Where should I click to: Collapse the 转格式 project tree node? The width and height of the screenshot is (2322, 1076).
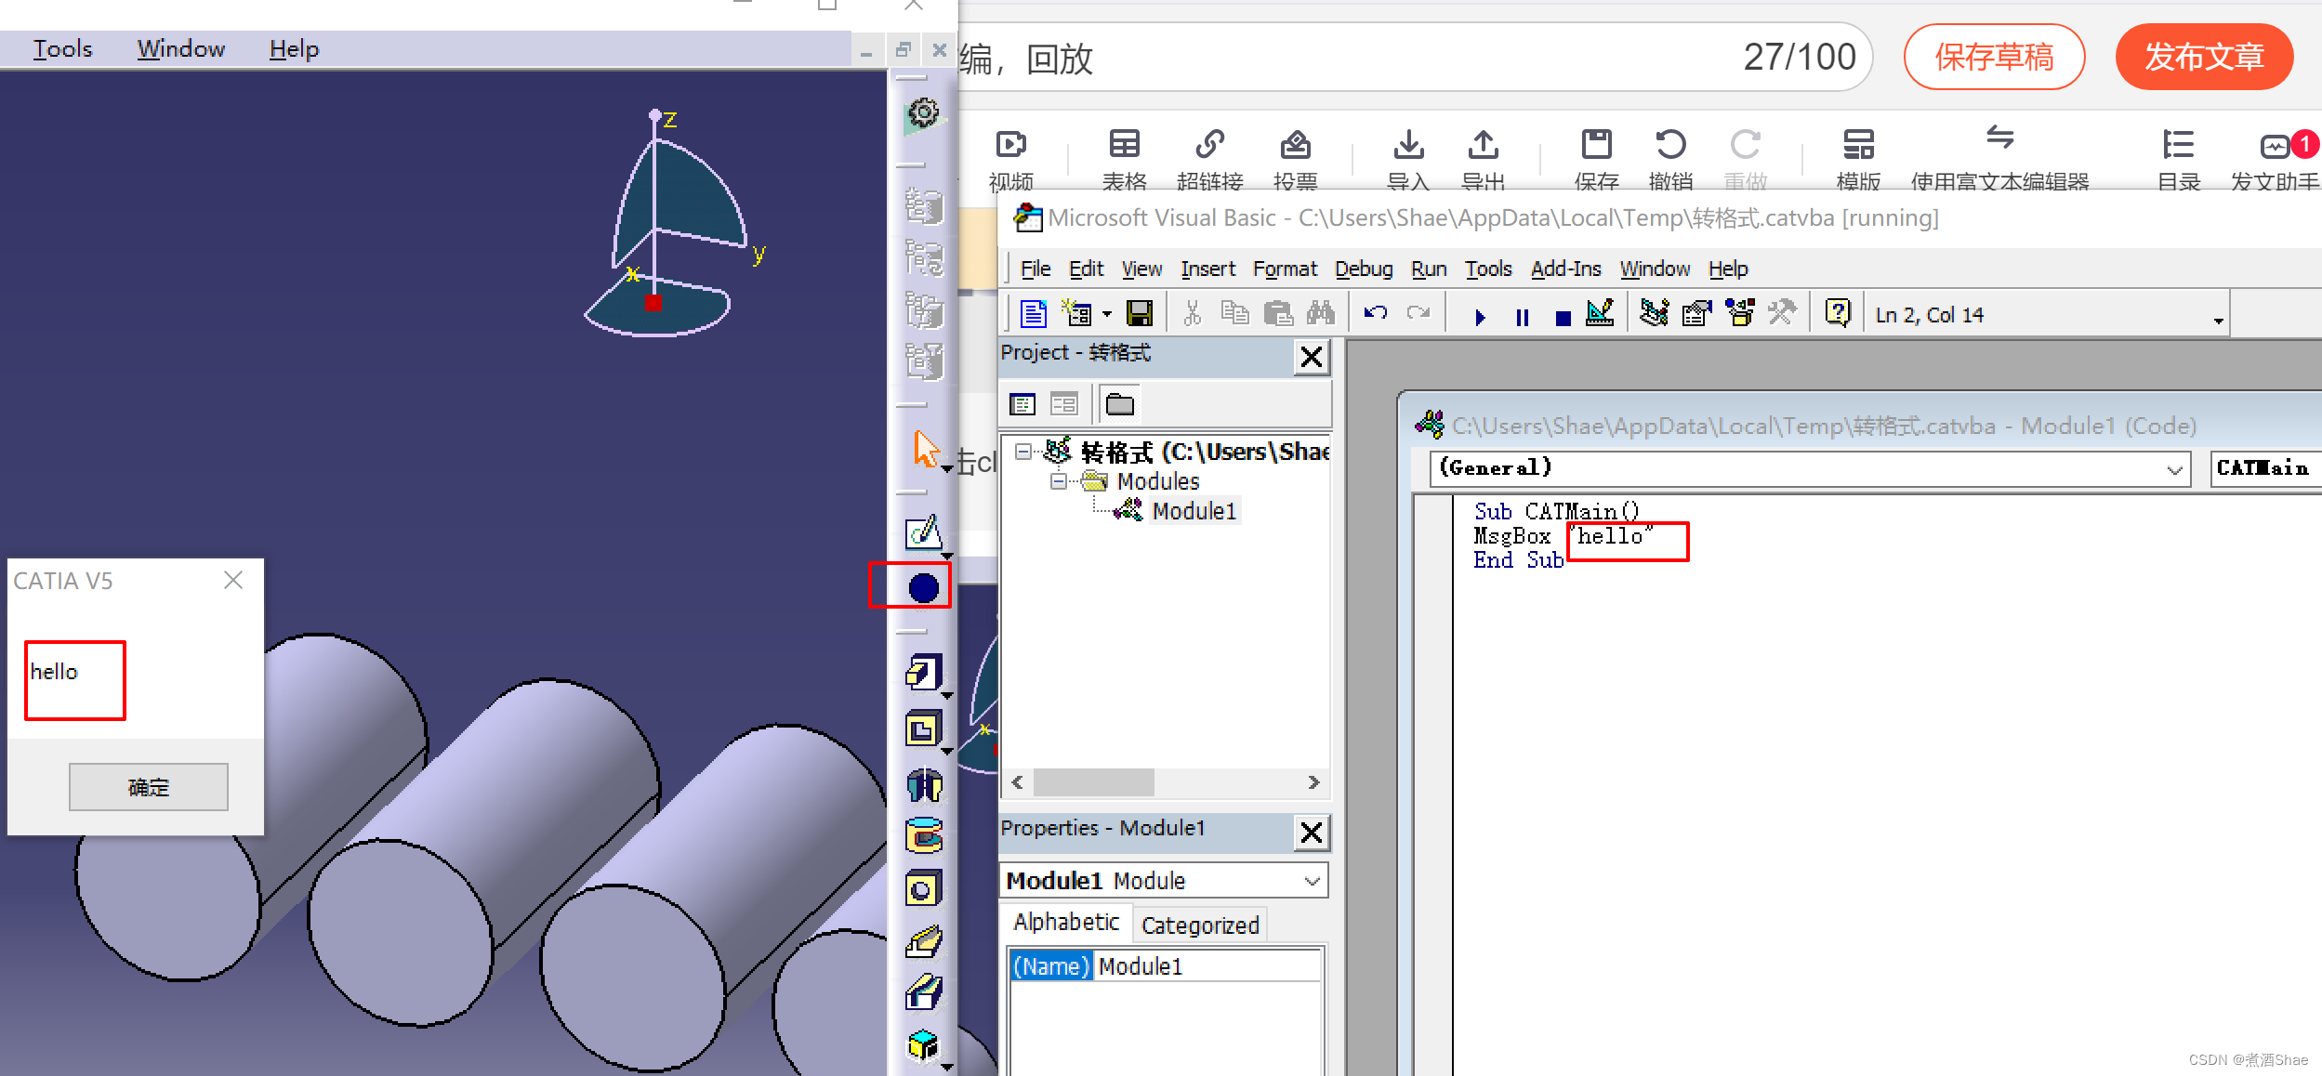click(x=1023, y=452)
